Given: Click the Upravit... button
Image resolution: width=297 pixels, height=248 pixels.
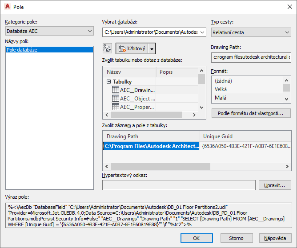Looking at the screenshot, I should [275, 185].
